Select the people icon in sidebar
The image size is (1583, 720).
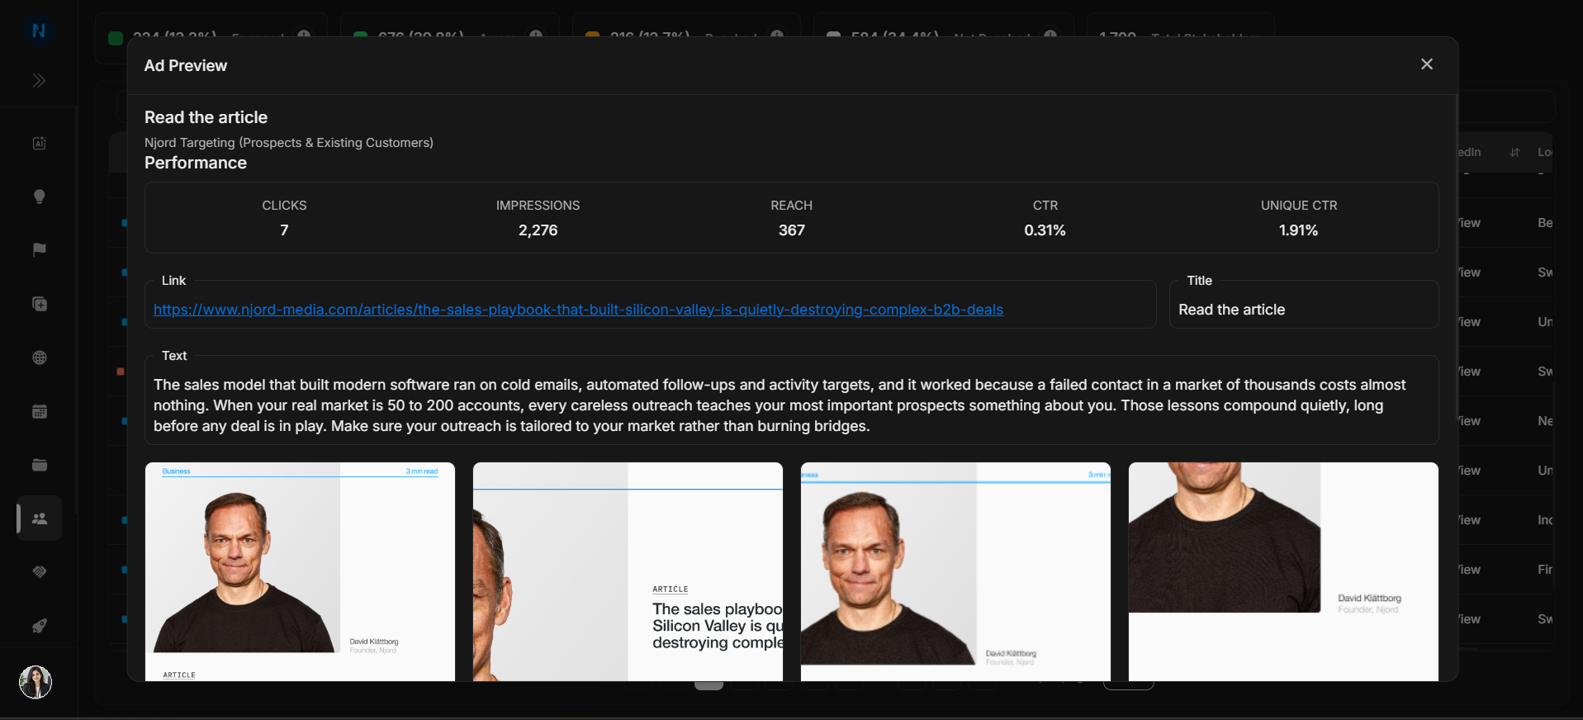(x=39, y=519)
